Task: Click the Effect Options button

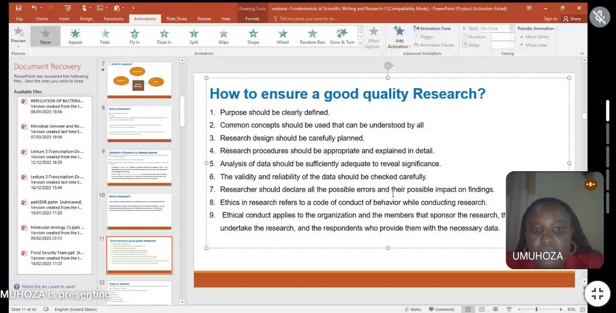Action: click(x=374, y=37)
